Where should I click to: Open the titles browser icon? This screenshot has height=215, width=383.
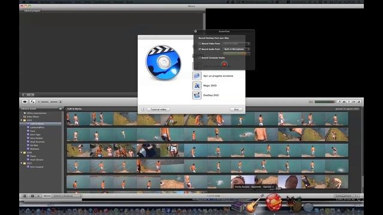pos(349,102)
